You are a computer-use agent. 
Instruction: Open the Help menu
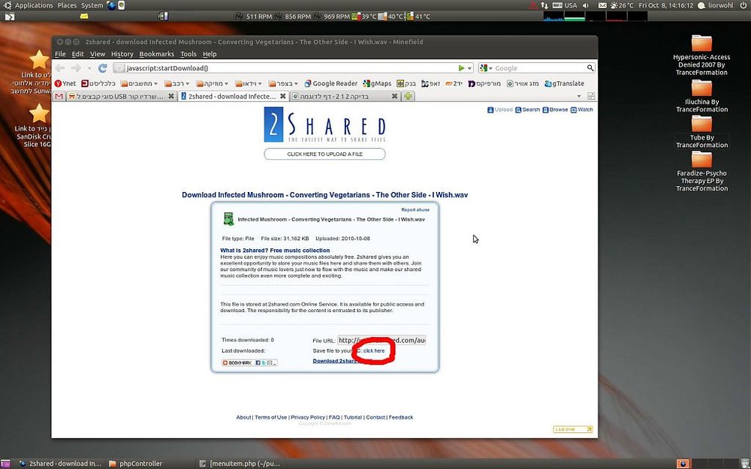click(210, 54)
